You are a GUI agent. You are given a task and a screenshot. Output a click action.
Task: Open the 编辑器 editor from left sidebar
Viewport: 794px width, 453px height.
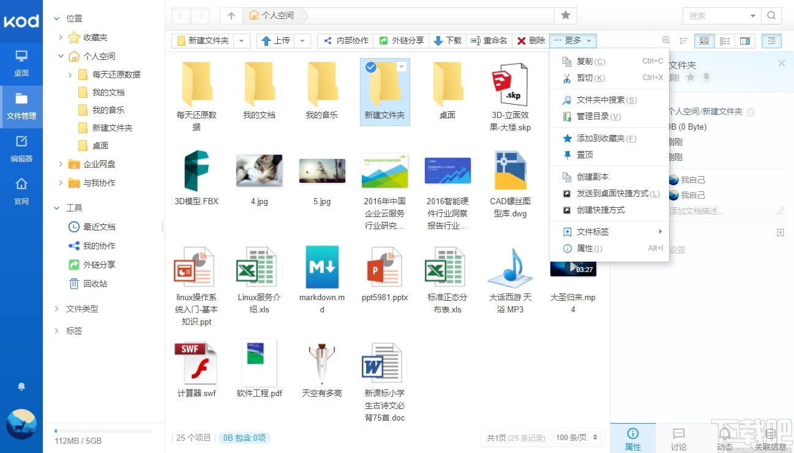[x=21, y=149]
